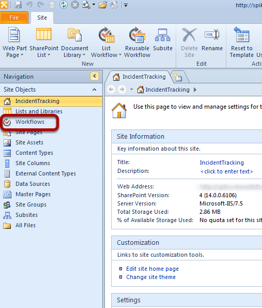Open the drop-down beside Preview in Browser

[x=94, y=5]
